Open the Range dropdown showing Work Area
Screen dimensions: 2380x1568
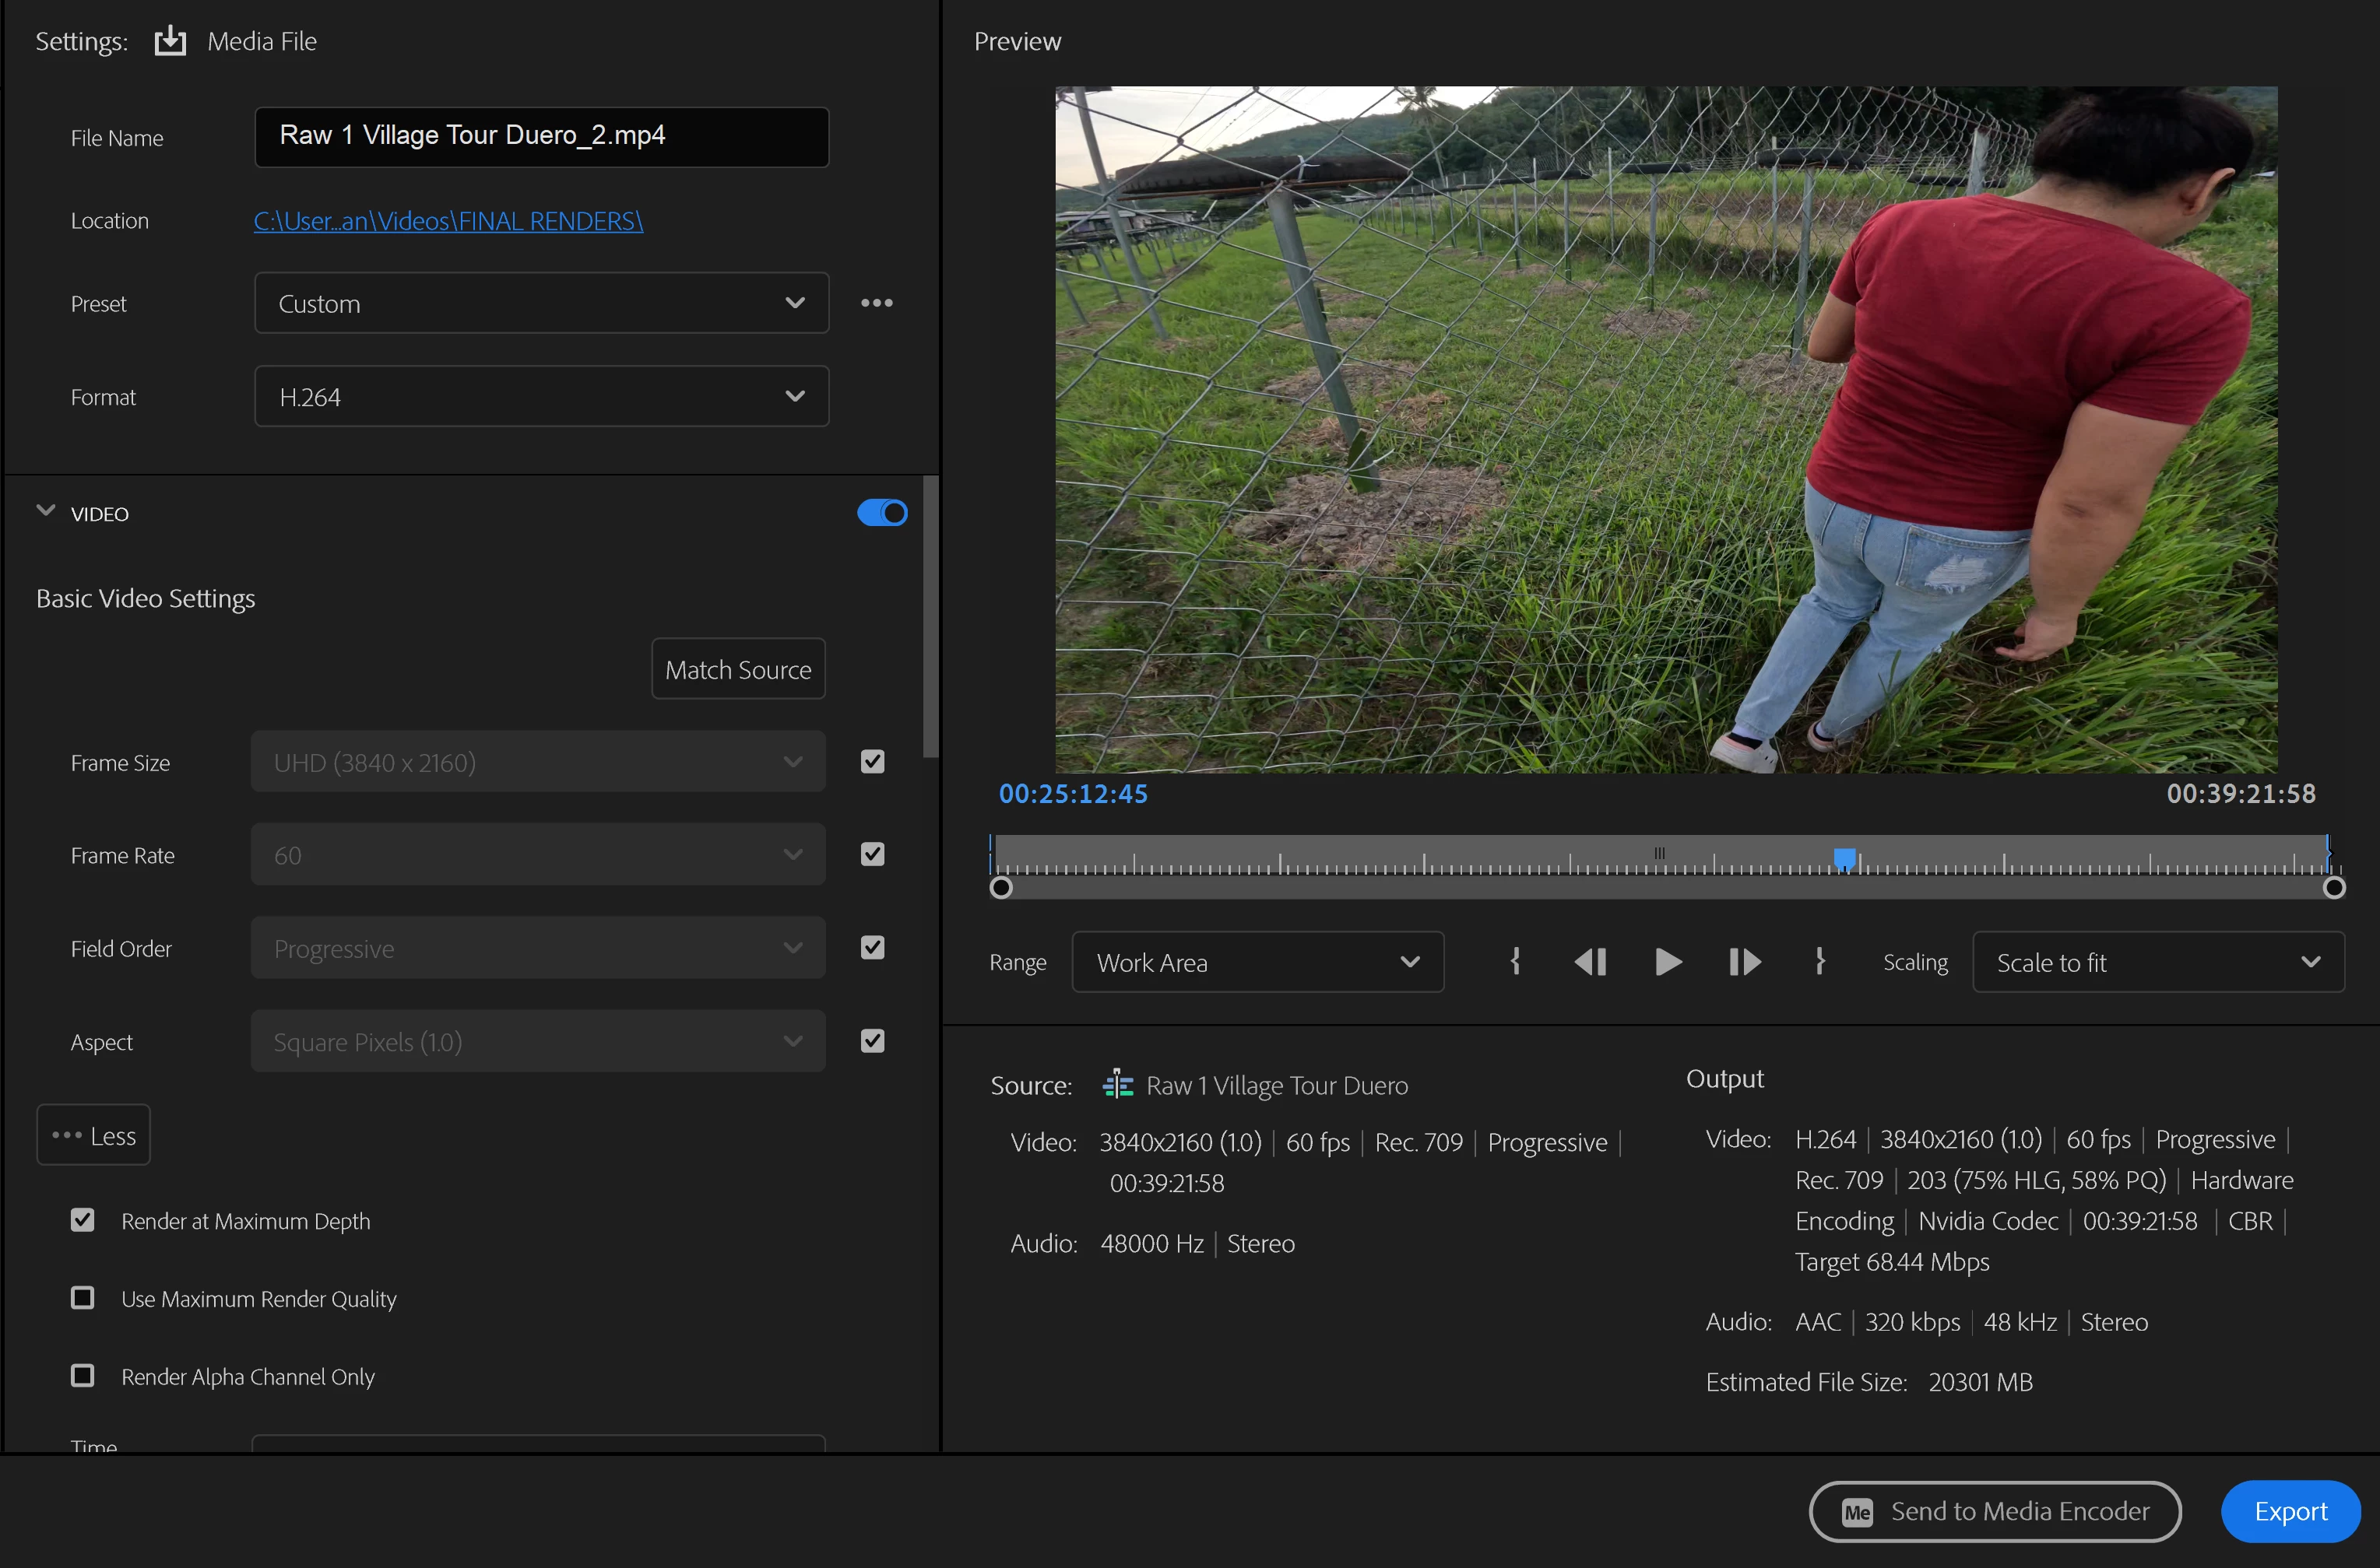coord(1257,962)
